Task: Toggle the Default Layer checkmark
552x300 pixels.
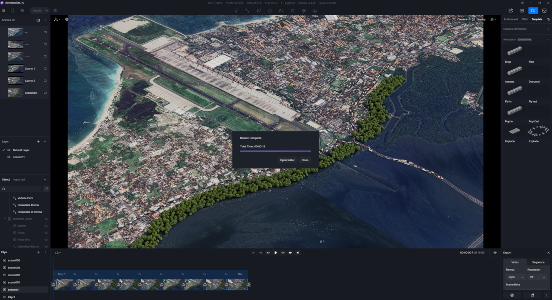Action: point(4,150)
